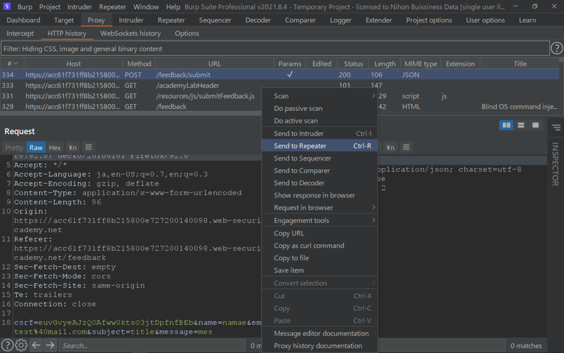The image size is (564, 353).
Task: Select Send to Comparer menu entry
Action: tap(320, 170)
